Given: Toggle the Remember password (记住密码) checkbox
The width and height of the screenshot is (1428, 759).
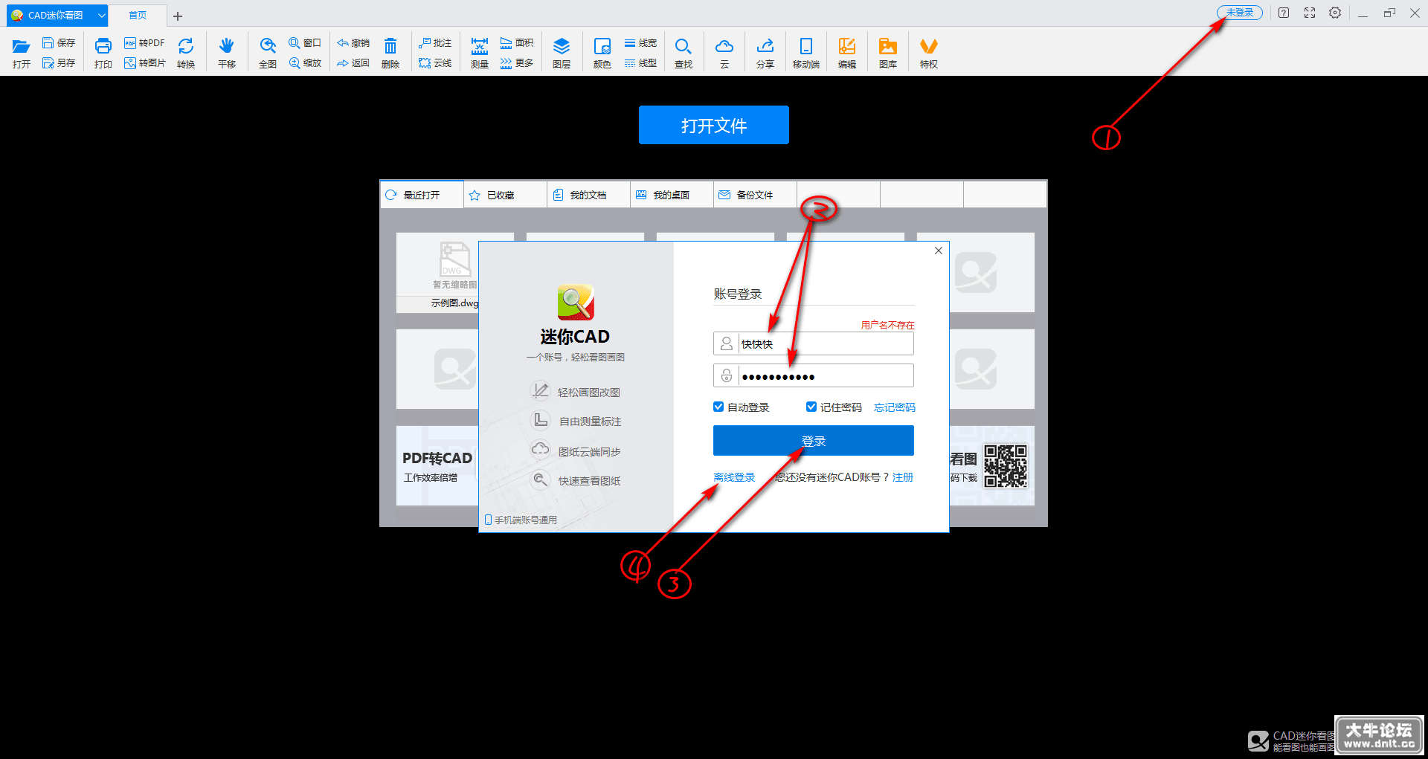Looking at the screenshot, I should [811, 407].
